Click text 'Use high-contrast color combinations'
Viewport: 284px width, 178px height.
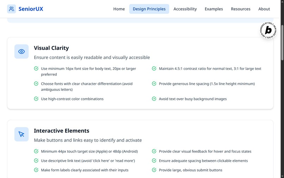[x=72, y=99]
